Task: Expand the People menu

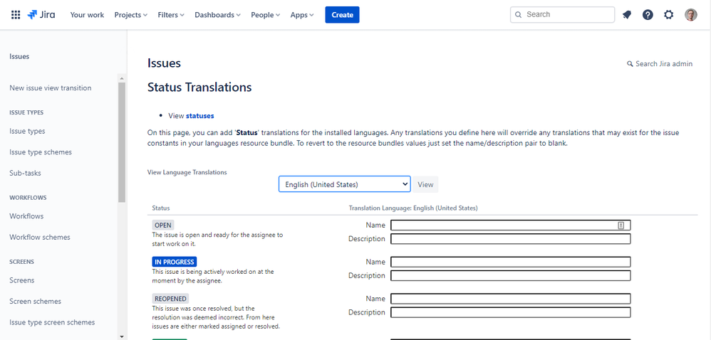Action: pos(266,15)
